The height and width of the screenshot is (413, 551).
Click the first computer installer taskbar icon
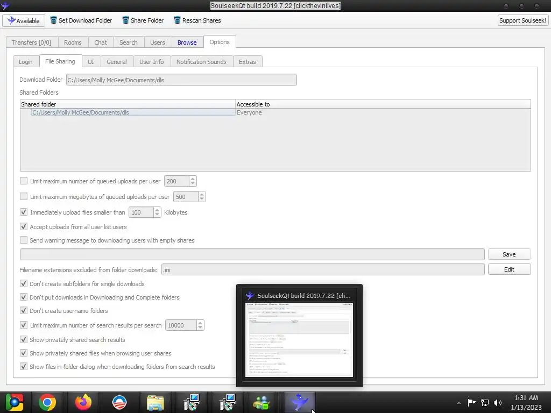[x=192, y=402]
